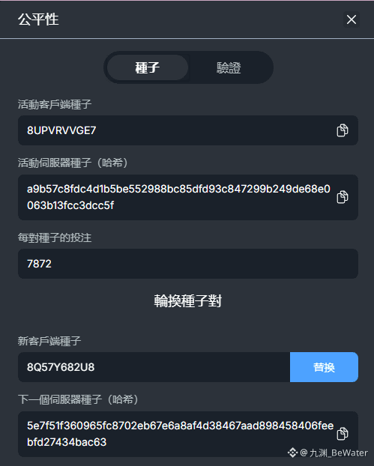The width and height of the screenshot is (374, 466).
Task: Click the 7872 bets count field
Action: pos(188,264)
